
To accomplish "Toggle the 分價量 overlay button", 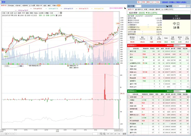I will point(46,13).
